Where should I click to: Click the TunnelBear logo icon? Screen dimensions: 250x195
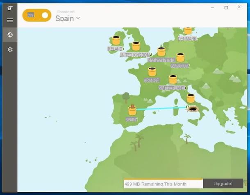pyautogui.click(x=10, y=8)
